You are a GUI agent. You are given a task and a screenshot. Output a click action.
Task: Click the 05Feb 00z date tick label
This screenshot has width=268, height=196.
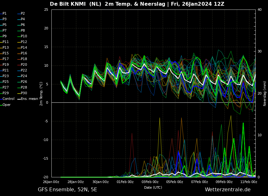pyautogui.click(x=175, y=182)
